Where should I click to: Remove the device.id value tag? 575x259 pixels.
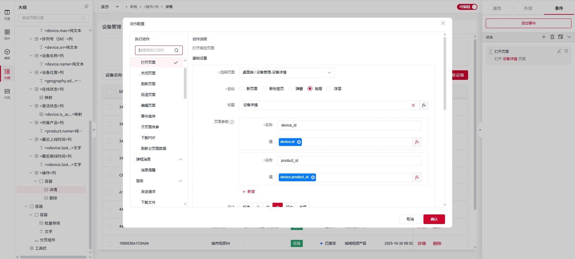pyautogui.click(x=299, y=142)
